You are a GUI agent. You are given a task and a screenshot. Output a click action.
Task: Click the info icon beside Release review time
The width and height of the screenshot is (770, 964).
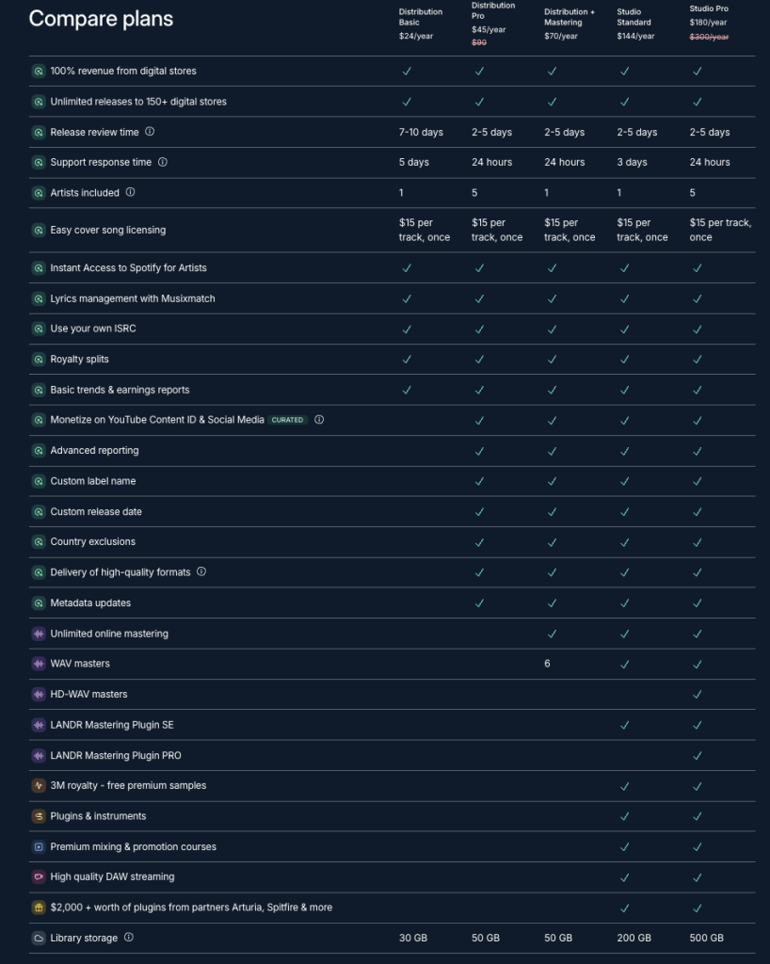click(150, 132)
